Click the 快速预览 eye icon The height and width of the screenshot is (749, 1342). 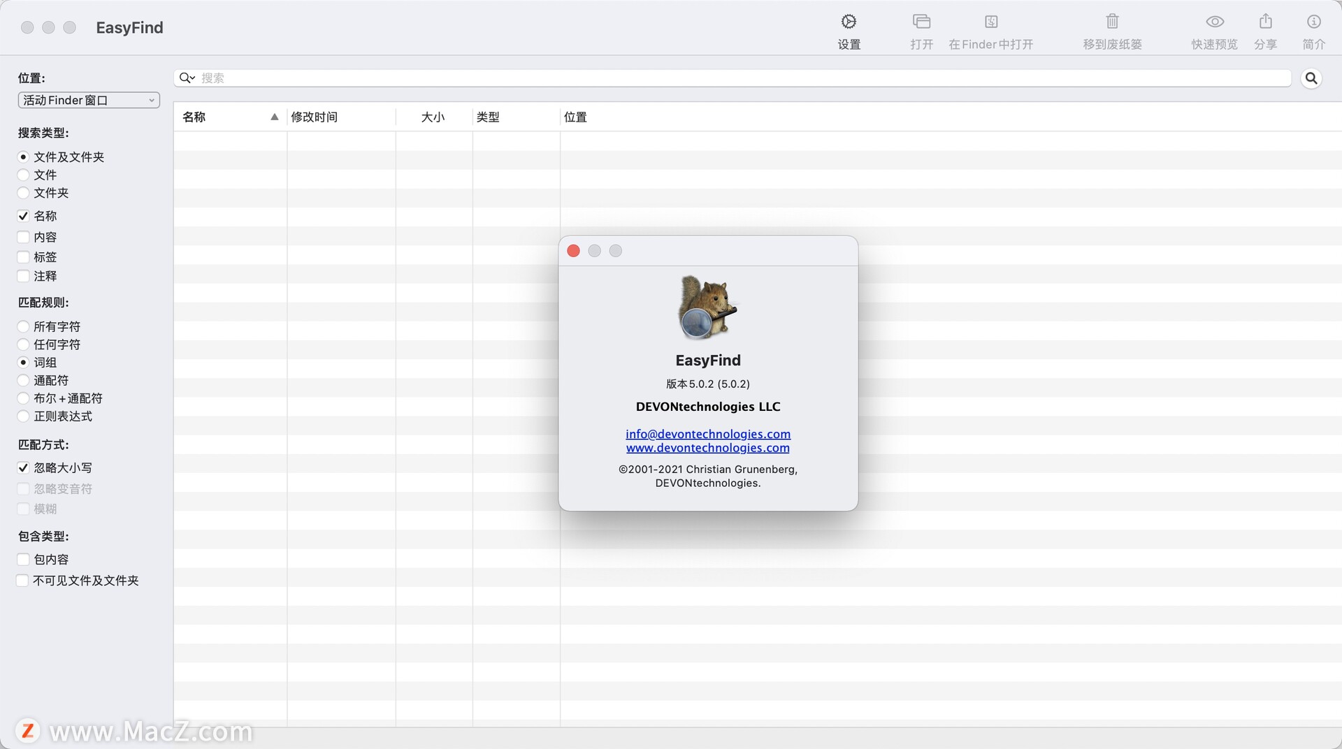[1215, 22]
